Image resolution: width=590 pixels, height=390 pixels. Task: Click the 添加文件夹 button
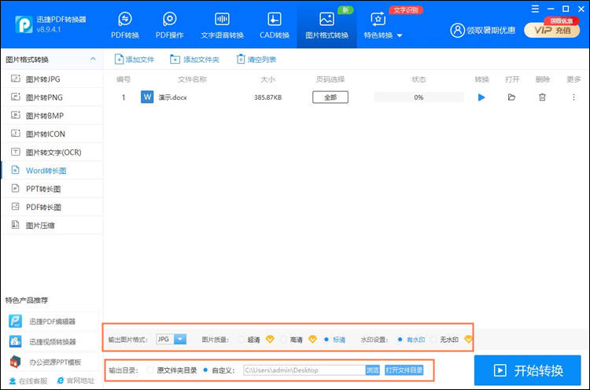194,60
